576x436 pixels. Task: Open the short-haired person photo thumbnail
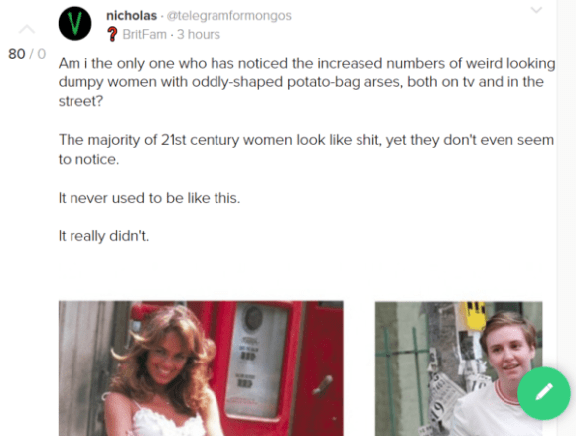459,368
